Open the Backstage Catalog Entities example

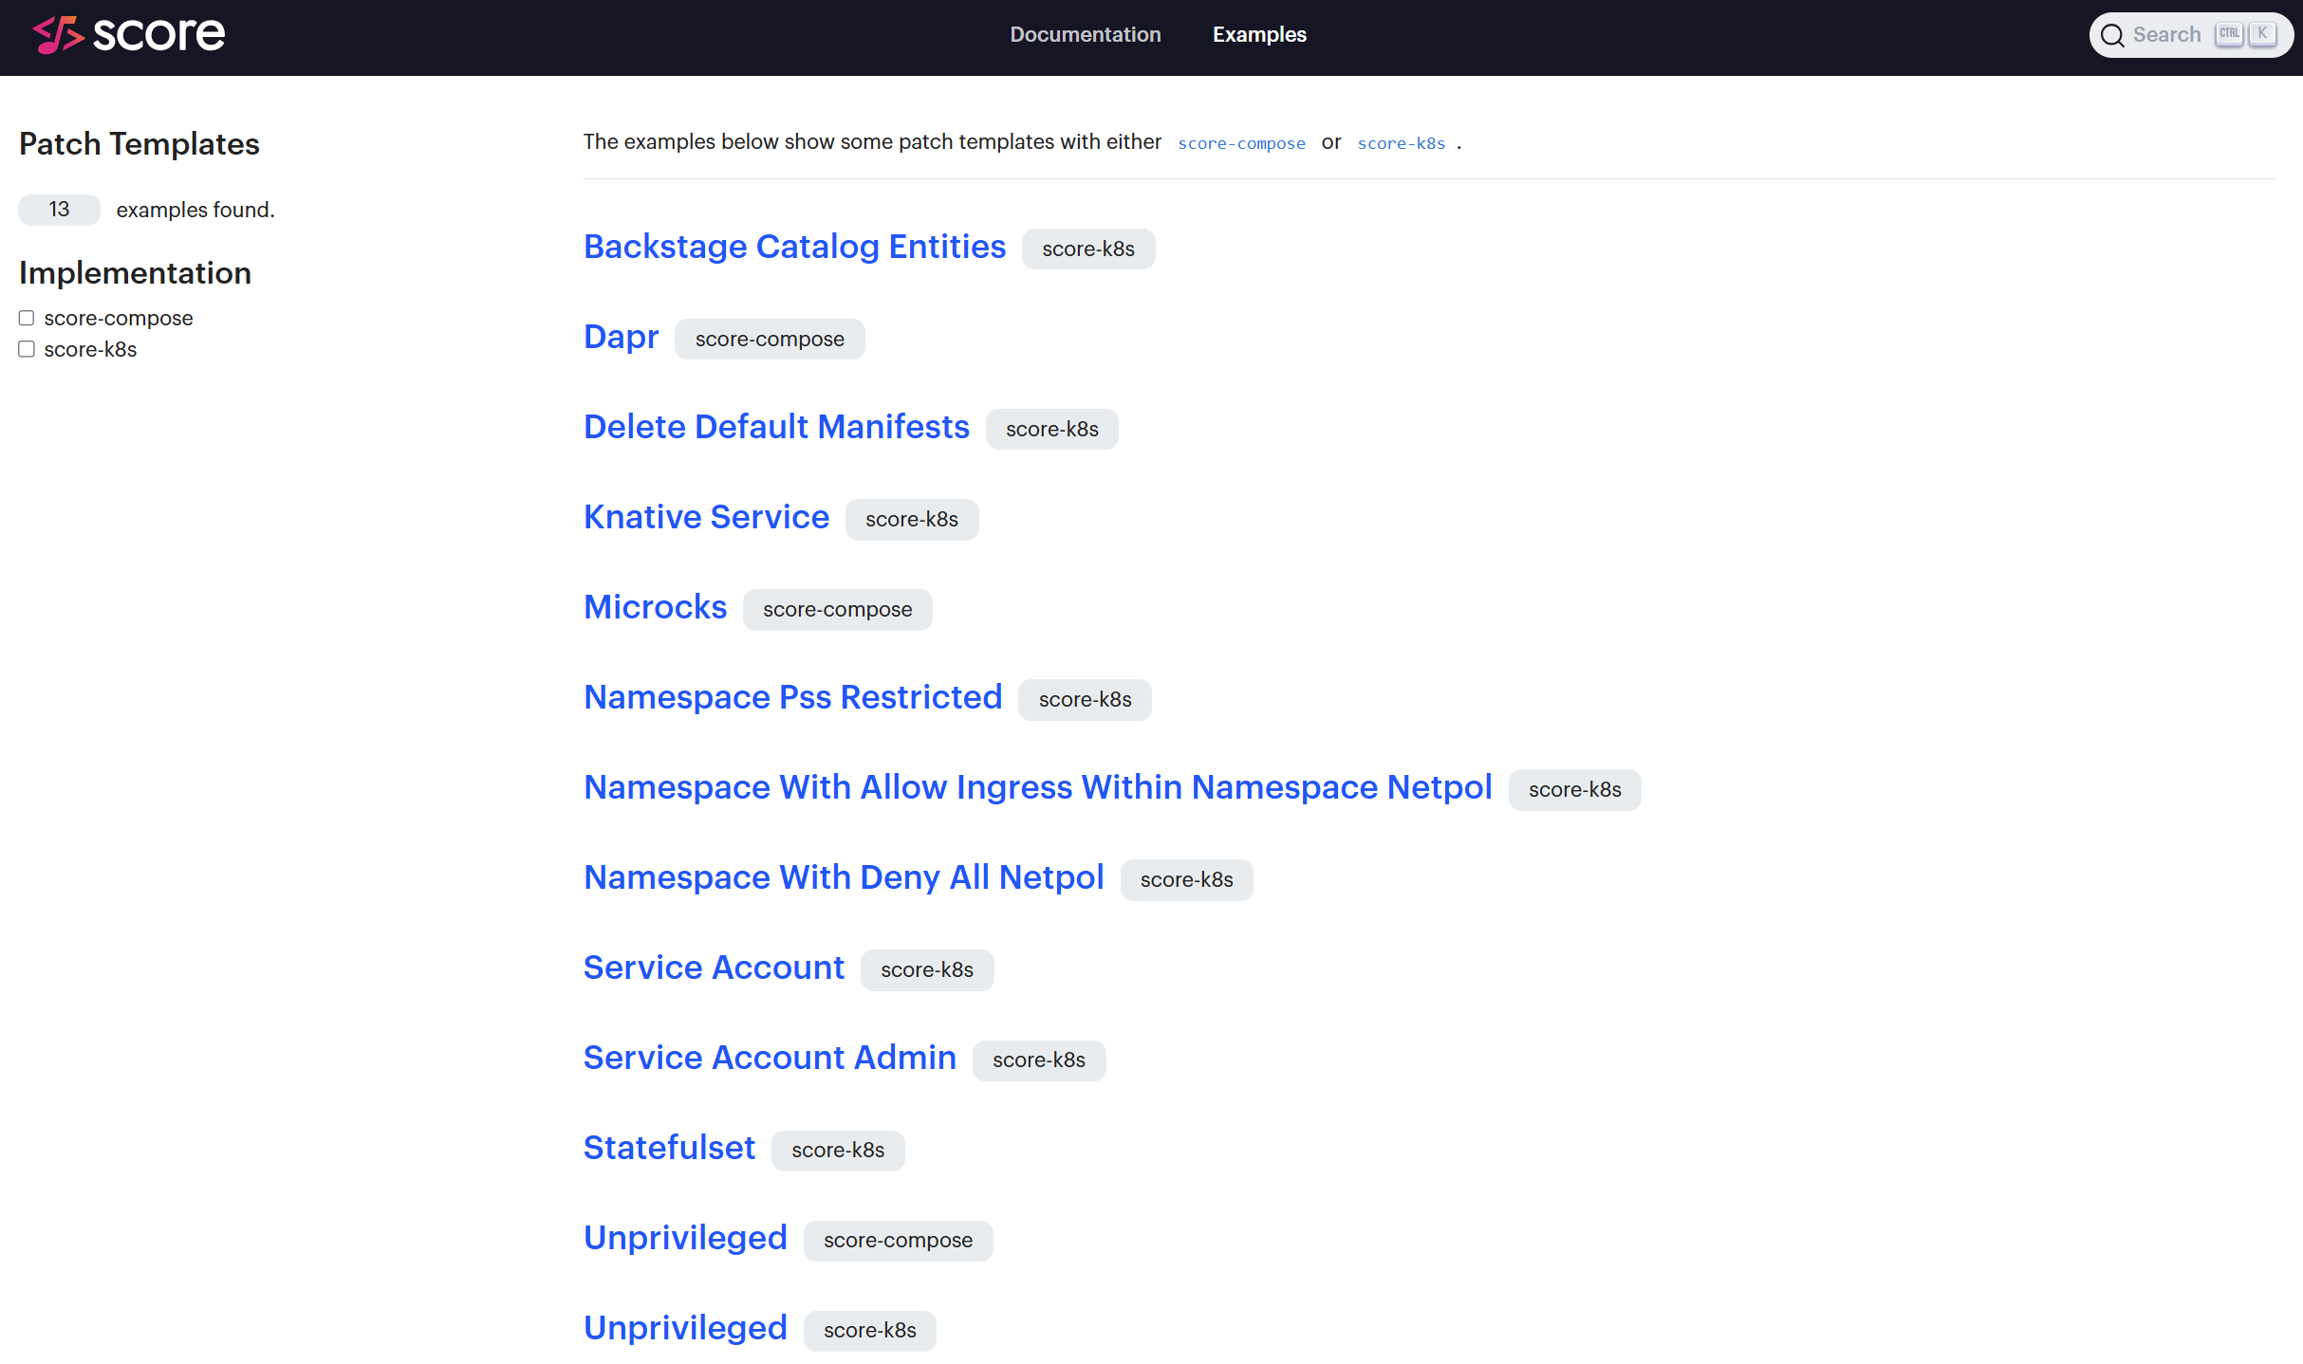[x=794, y=246]
